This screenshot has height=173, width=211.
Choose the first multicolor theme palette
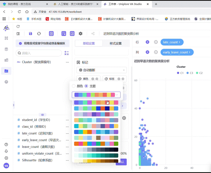pyautogui.click(x=96, y=102)
